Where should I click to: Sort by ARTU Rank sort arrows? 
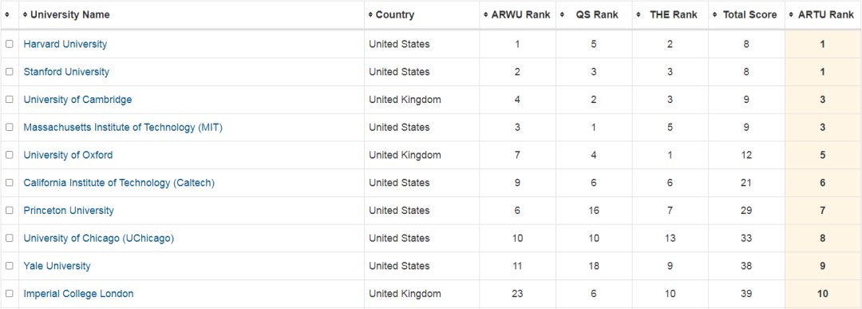(791, 15)
